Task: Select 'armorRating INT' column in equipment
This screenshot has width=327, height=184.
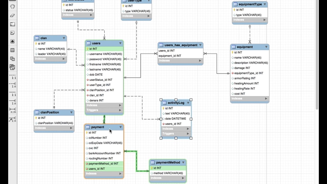Action: point(250,78)
